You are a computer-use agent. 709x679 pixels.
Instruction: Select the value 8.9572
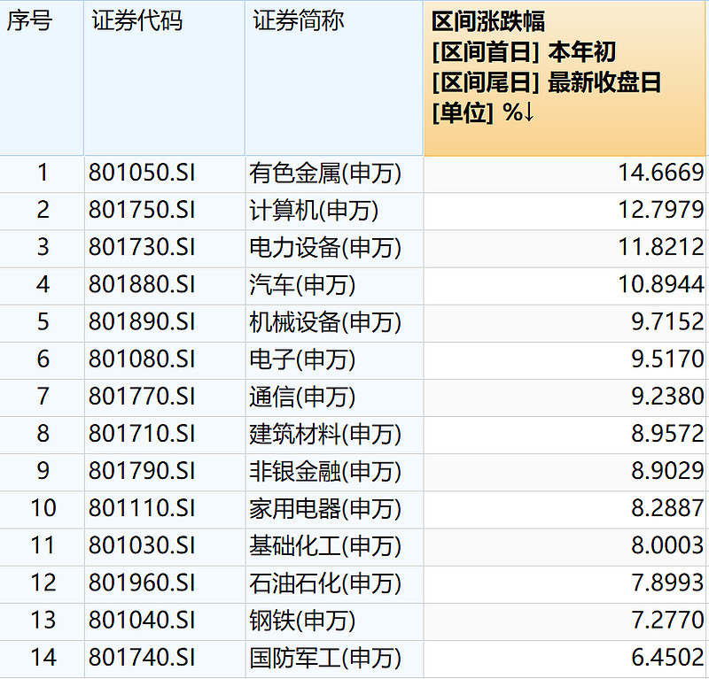click(x=668, y=434)
